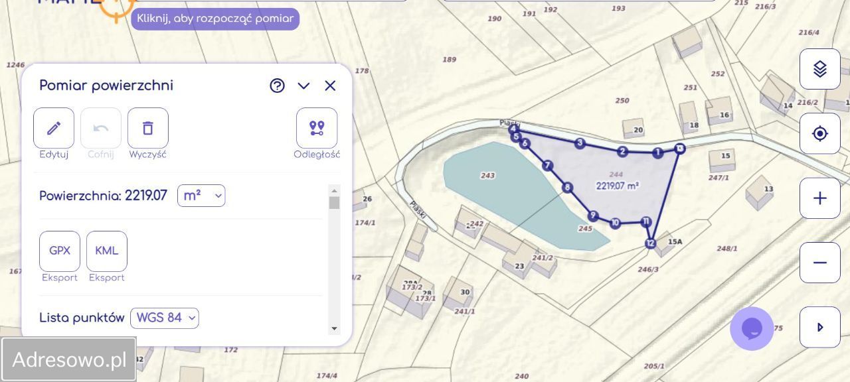The width and height of the screenshot is (850, 382).
Task: Click the Adresowo.pl logo link
Action: [x=69, y=359]
